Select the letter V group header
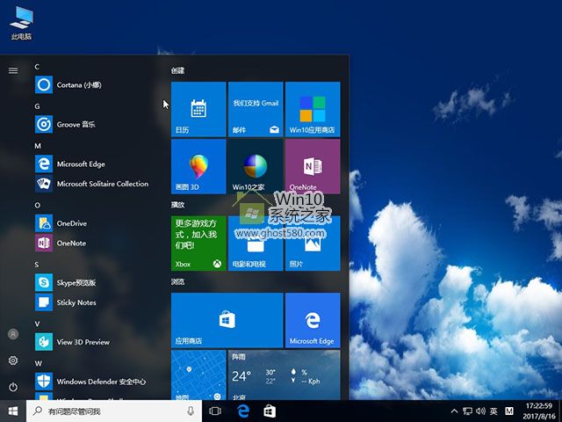Image resolution: width=562 pixels, height=422 pixels. tap(37, 324)
